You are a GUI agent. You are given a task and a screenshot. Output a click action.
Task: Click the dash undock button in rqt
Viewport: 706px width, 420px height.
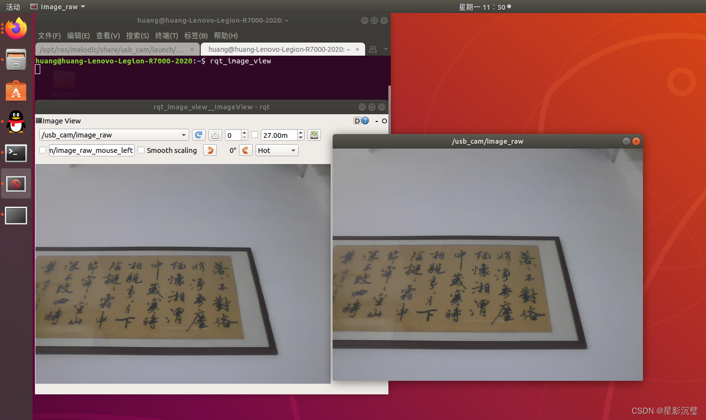click(x=377, y=121)
